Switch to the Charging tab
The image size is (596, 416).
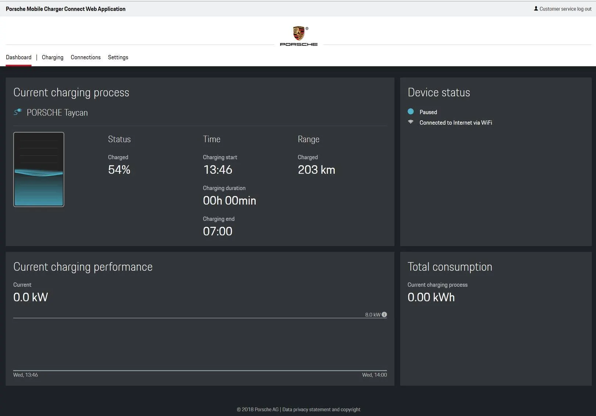(53, 57)
